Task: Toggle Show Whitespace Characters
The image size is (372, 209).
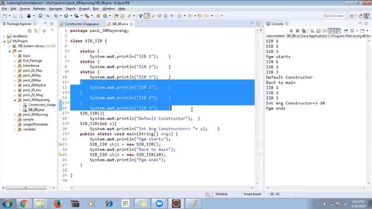Action: click(x=172, y=16)
